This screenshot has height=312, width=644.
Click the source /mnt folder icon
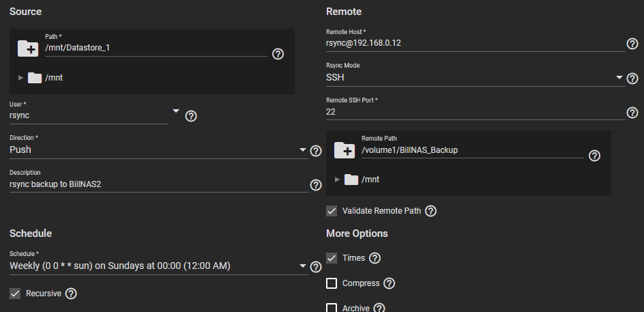click(35, 78)
